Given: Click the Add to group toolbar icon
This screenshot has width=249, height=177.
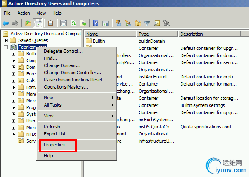Looking at the screenshot, I should 166,23.
